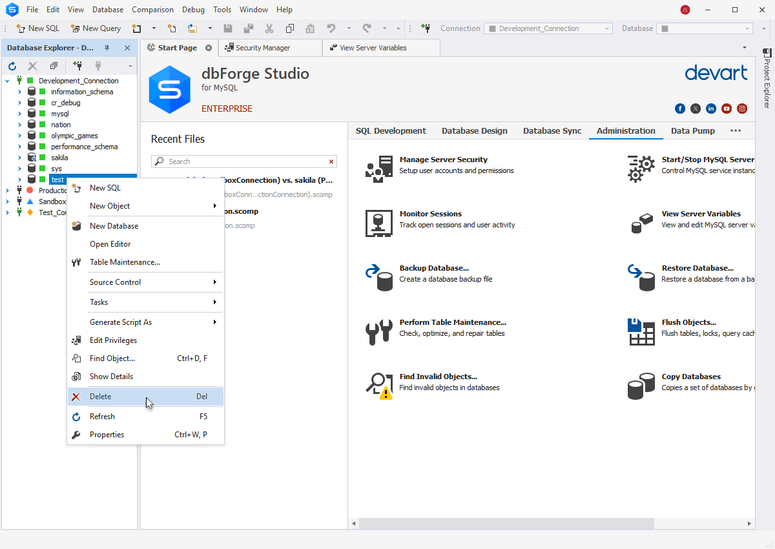Image resolution: width=775 pixels, height=549 pixels.
Task: Click the Perform Table Maintenance wrench icon
Action: coord(379,332)
